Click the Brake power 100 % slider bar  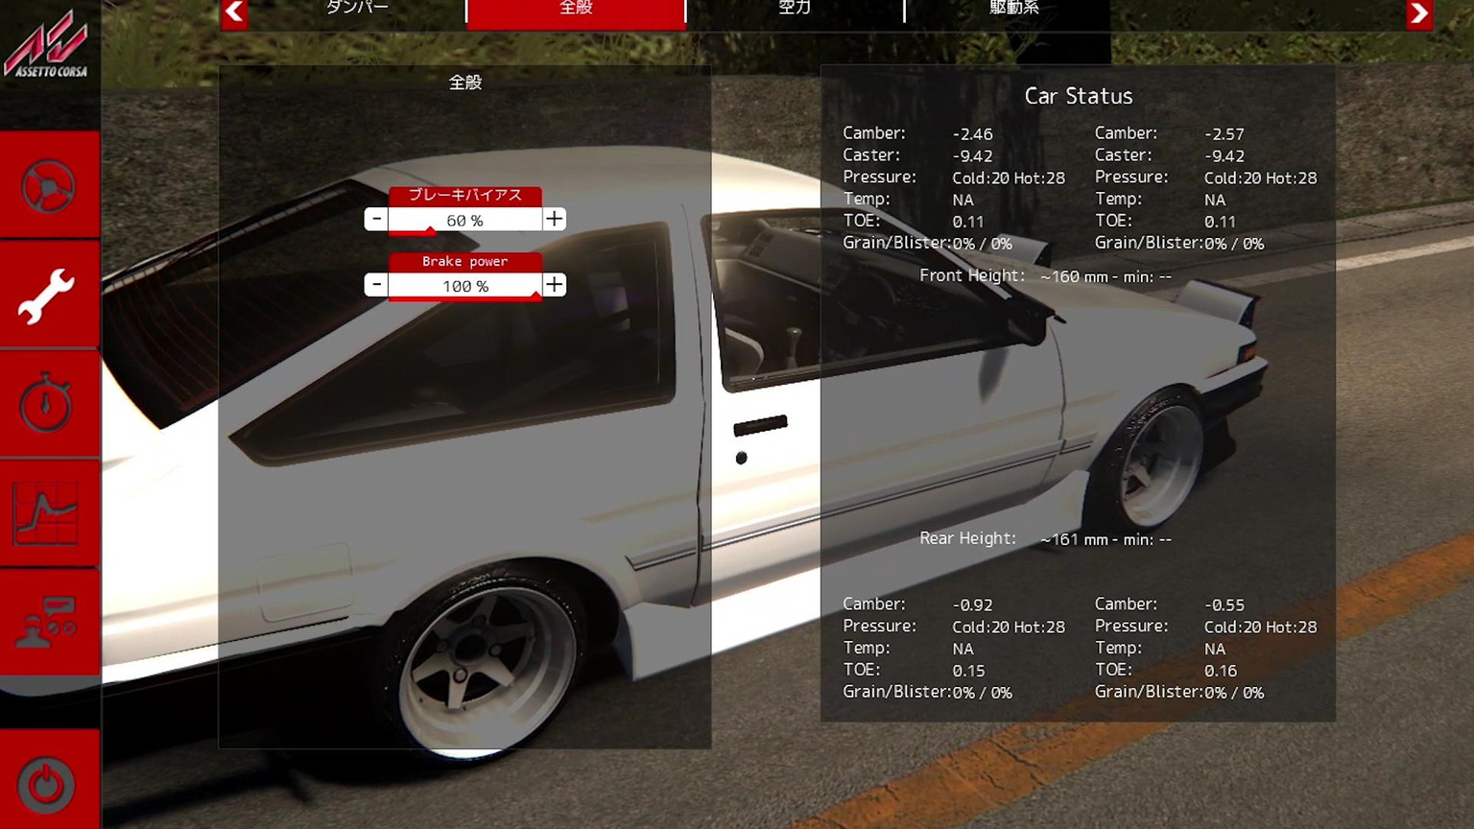point(464,287)
